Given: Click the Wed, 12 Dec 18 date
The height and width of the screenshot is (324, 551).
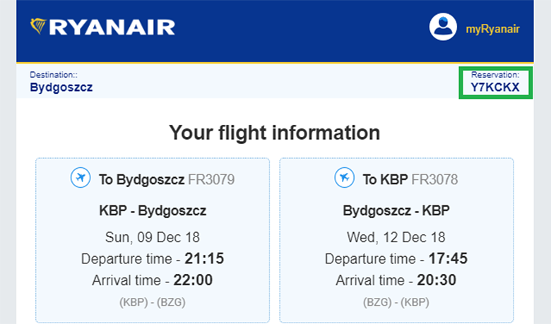Looking at the screenshot, I should tap(396, 235).
